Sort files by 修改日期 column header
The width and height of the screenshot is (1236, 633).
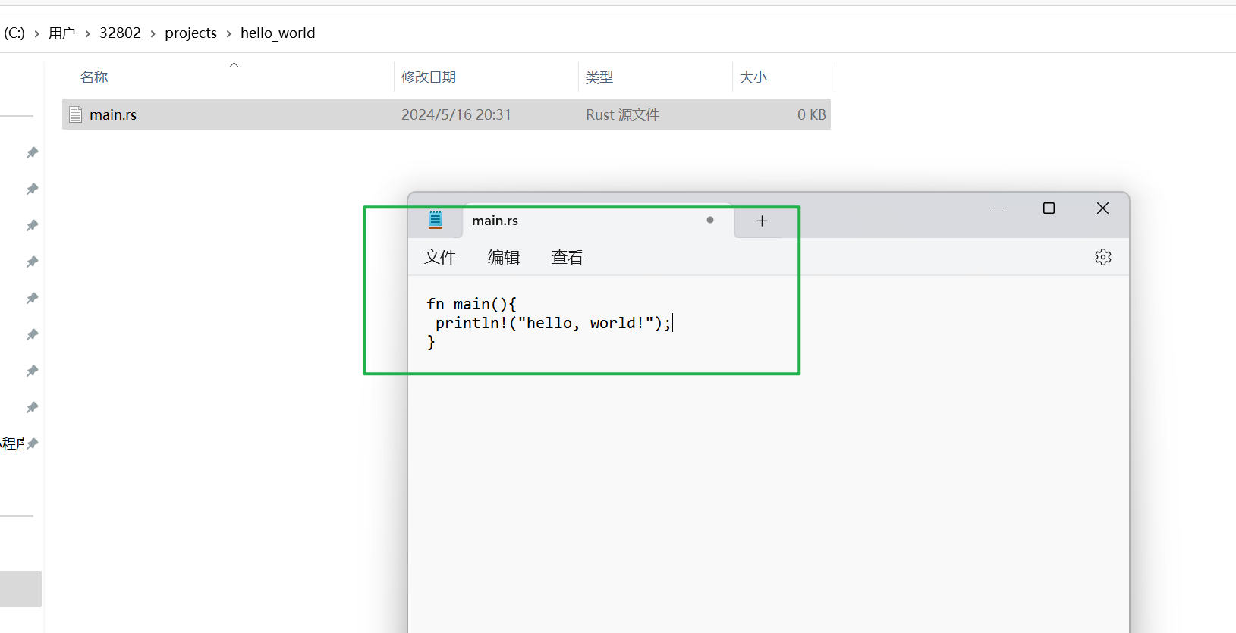click(x=429, y=77)
